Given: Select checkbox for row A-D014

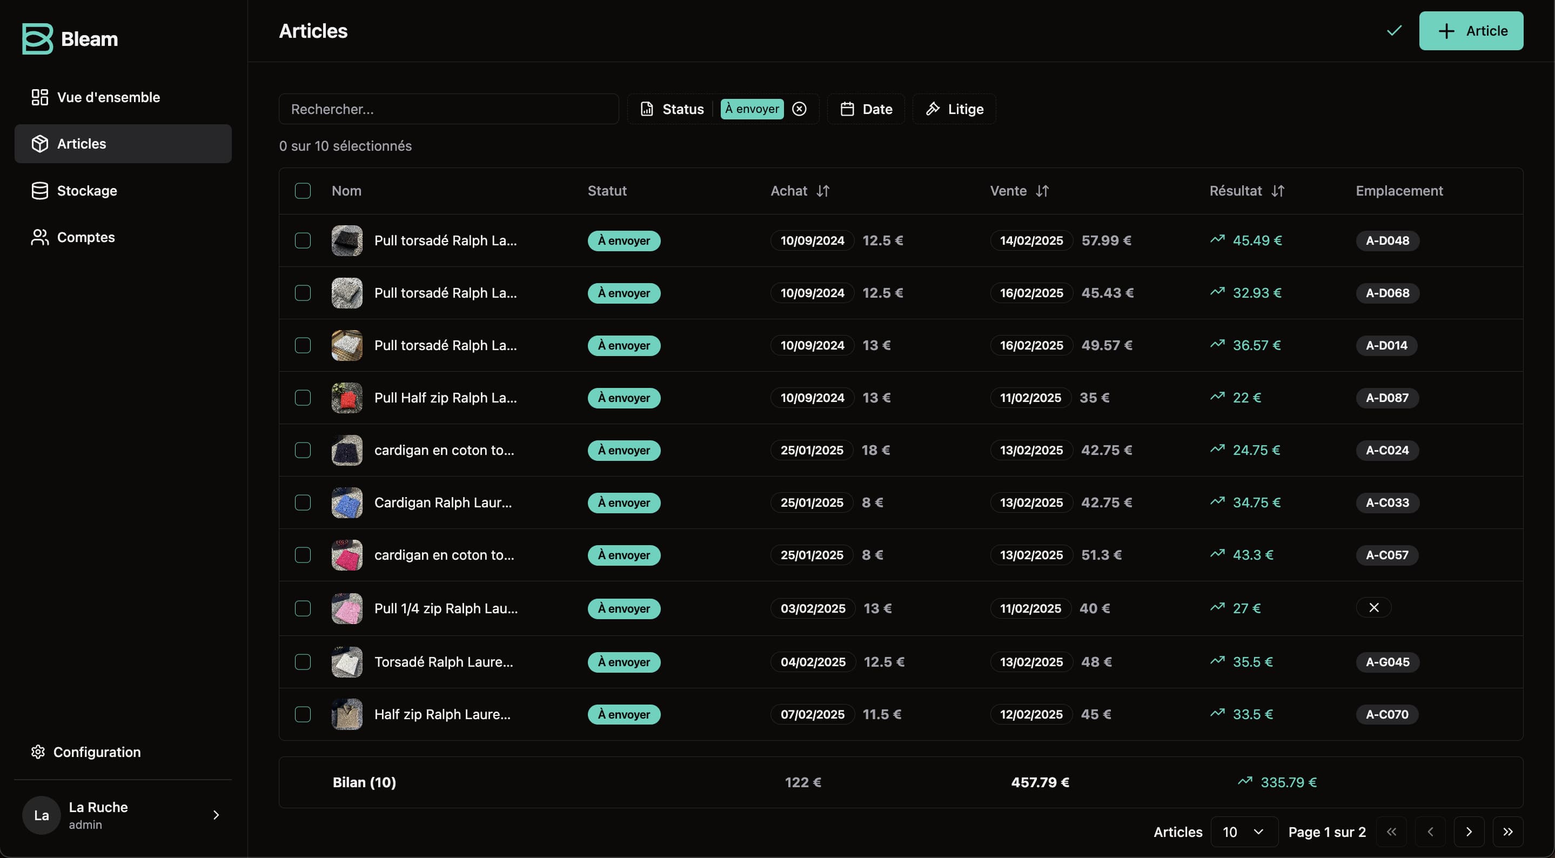Looking at the screenshot, I should (303, 345).
